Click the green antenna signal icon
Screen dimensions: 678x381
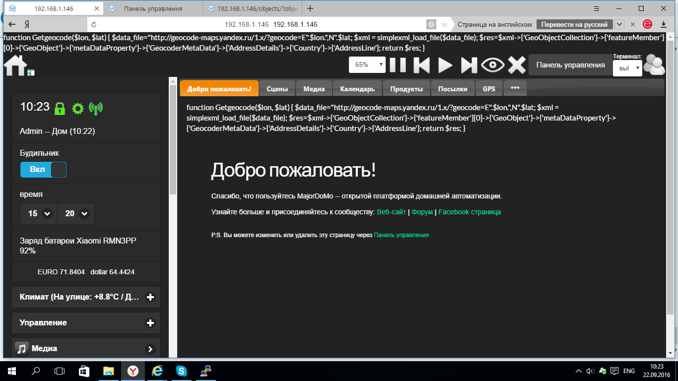(95, 108)
